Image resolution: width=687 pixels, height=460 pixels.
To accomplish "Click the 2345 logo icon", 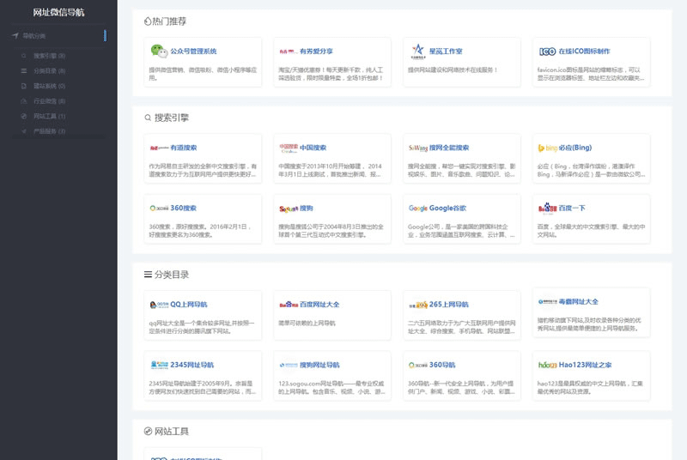I will [x=159, y=365].
